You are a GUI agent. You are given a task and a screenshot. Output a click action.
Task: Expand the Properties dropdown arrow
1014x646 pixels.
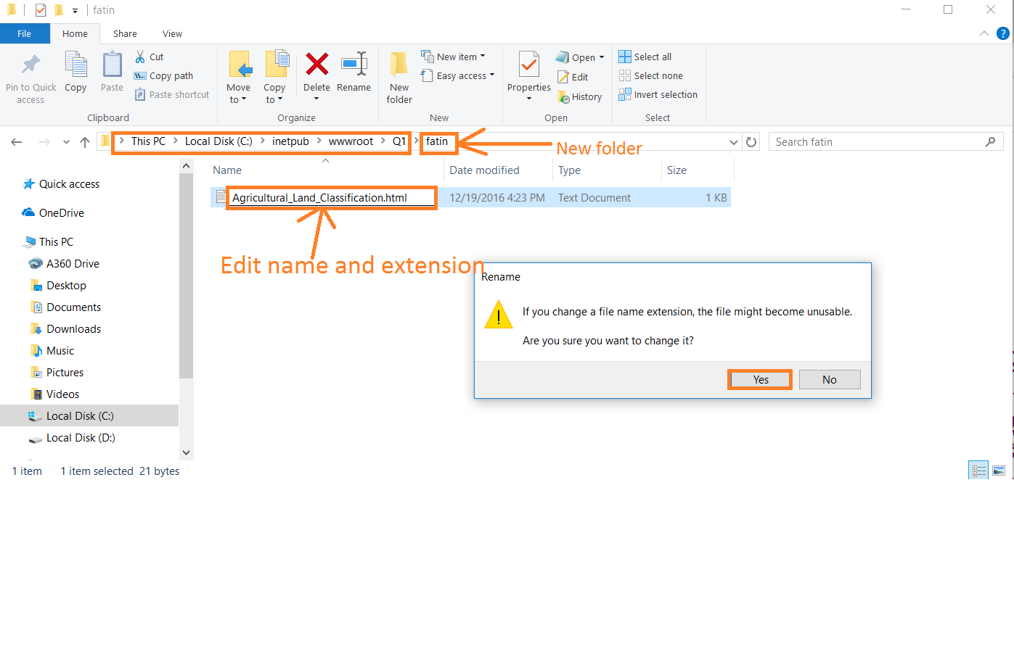529,99
